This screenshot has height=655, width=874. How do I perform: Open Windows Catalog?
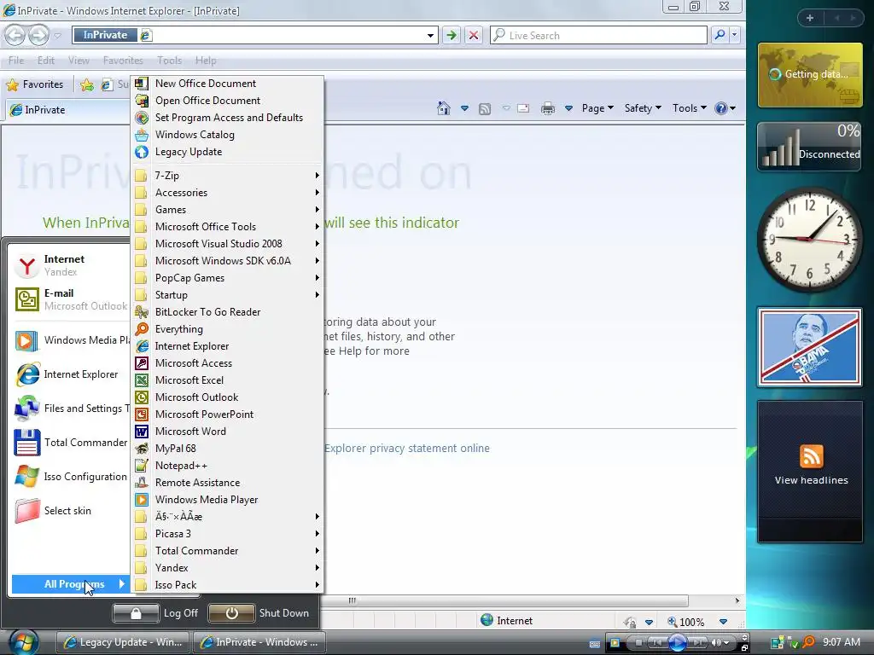[227, 135]
